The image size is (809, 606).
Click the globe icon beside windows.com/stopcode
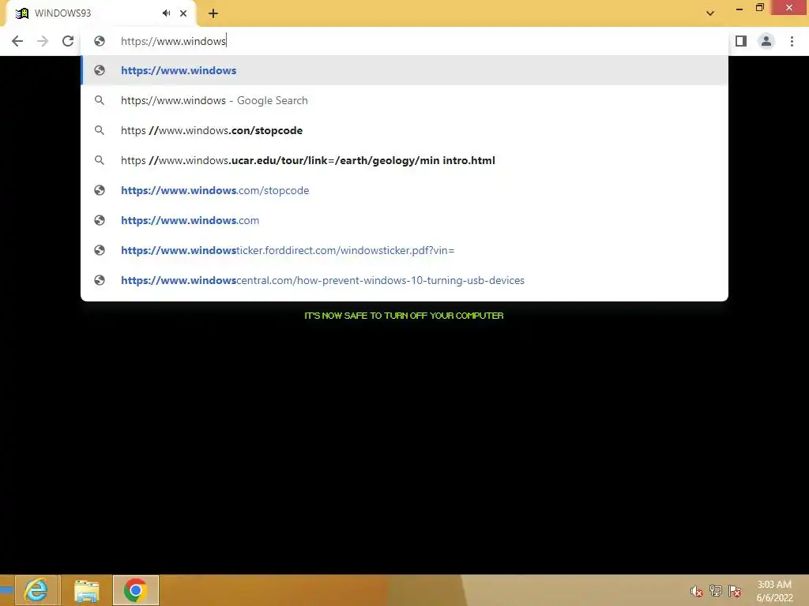click(100, 190)
